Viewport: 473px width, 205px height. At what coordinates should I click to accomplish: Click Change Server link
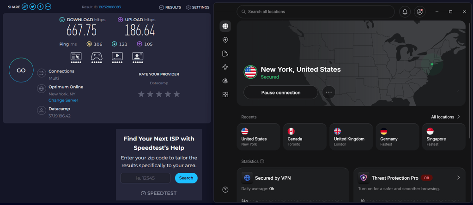tap(63, 100)
